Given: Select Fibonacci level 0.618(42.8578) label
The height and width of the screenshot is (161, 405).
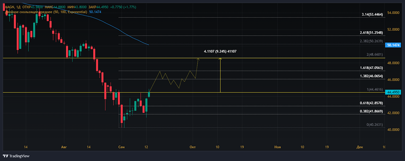Looking at the screenshot, I should coord(371,103).
